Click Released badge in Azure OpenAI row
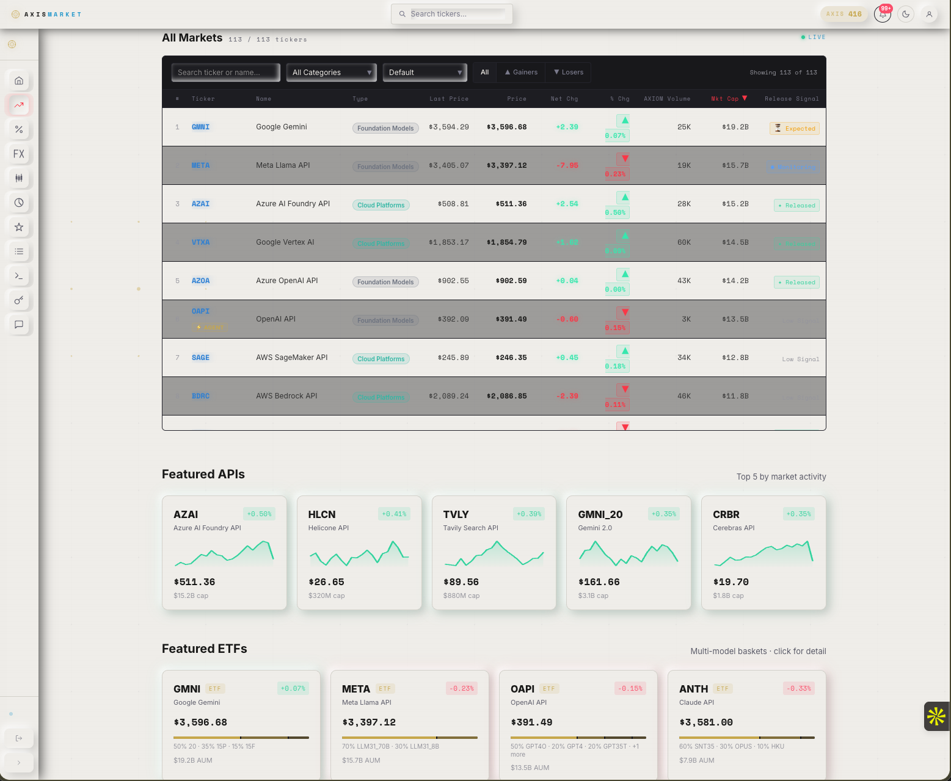Viewport: 951px width, 781px height. pos(796,282)
